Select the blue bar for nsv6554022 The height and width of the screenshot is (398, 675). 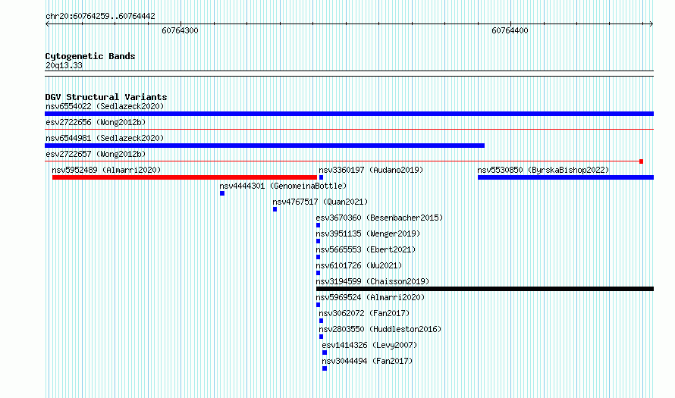tap(349, 114)
